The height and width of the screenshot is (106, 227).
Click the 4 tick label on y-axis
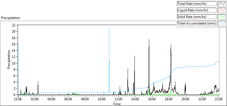click(x=14, y=82)
